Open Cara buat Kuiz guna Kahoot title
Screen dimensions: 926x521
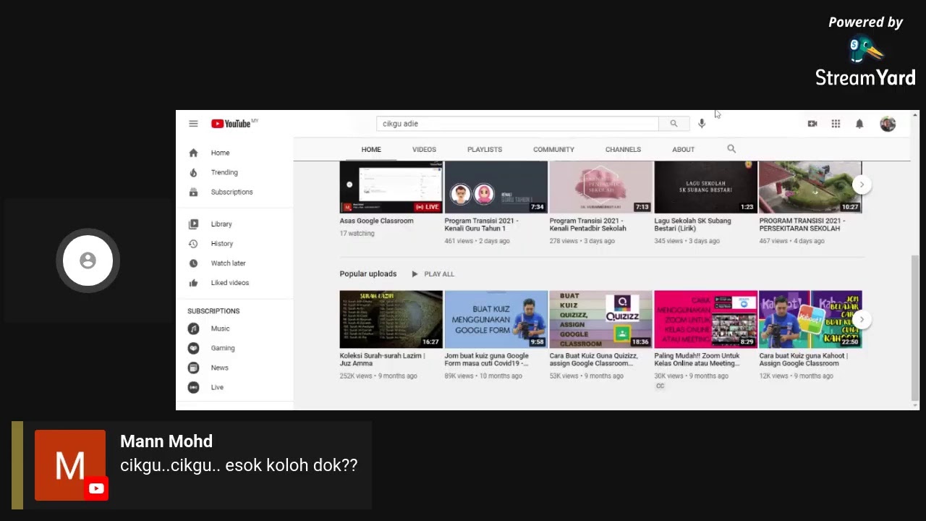tap(804, 360)
